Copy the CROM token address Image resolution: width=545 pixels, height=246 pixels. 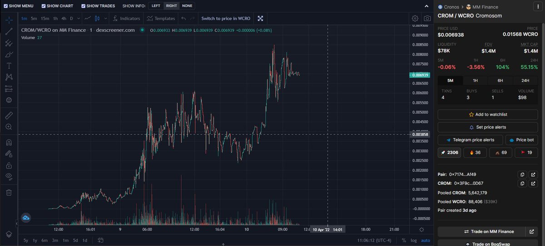[522, 183]
